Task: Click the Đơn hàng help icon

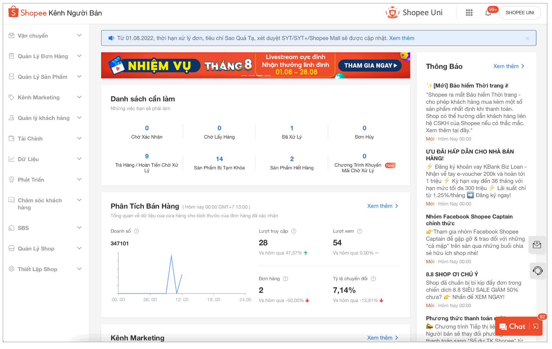Action: (x=286, y=279)
